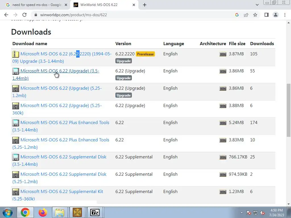
Task: Open the side panel icon
Action: click(x=267, y=15)
